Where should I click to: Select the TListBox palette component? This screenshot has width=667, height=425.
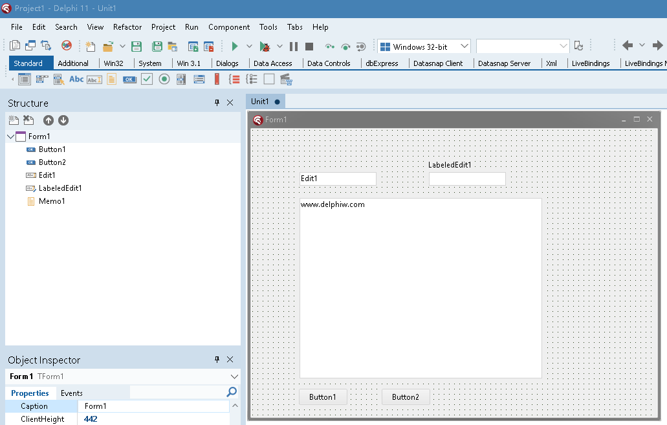click(x=181, y=79)
